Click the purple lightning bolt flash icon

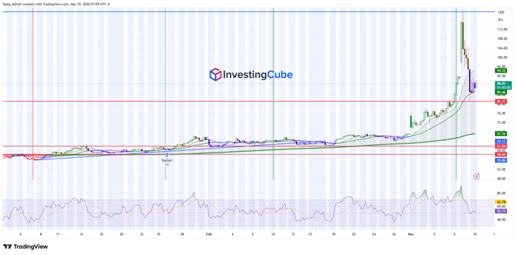(477, 176)
